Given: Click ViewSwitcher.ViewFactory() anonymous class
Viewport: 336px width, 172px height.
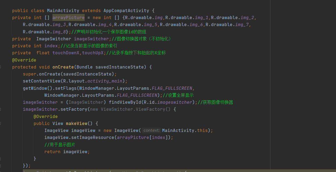Looking at the screenshot, I should 136,109.
